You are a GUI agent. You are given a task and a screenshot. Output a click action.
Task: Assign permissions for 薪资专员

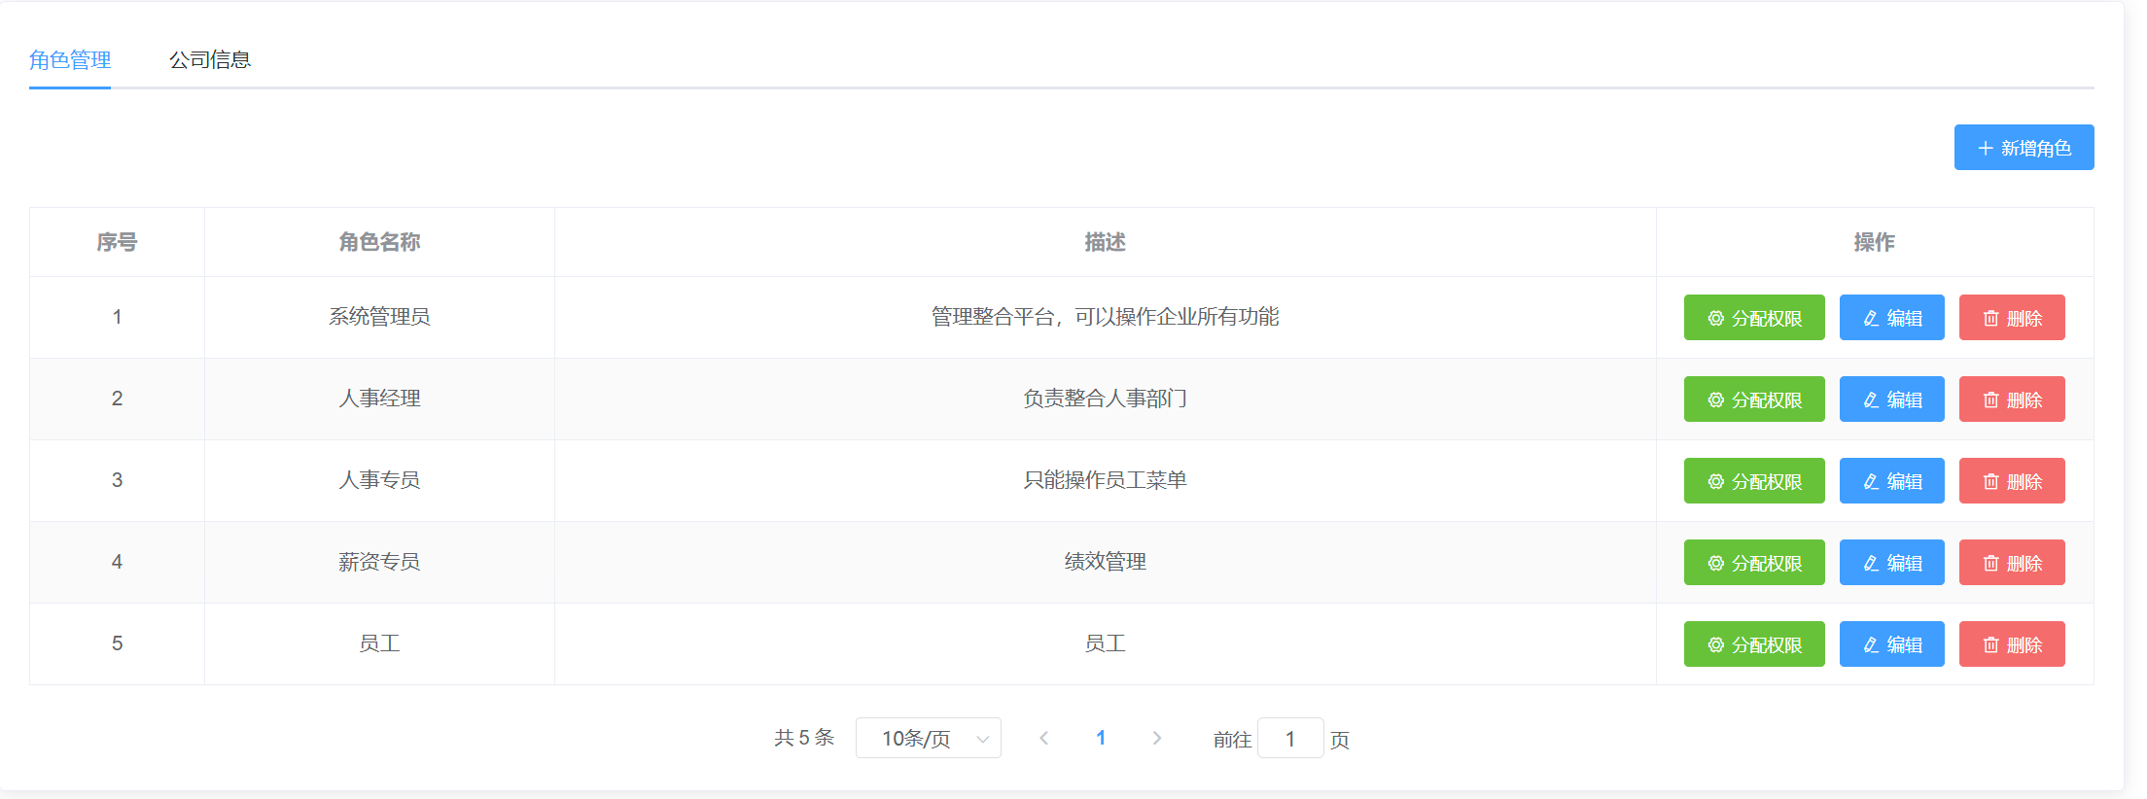1754,563
